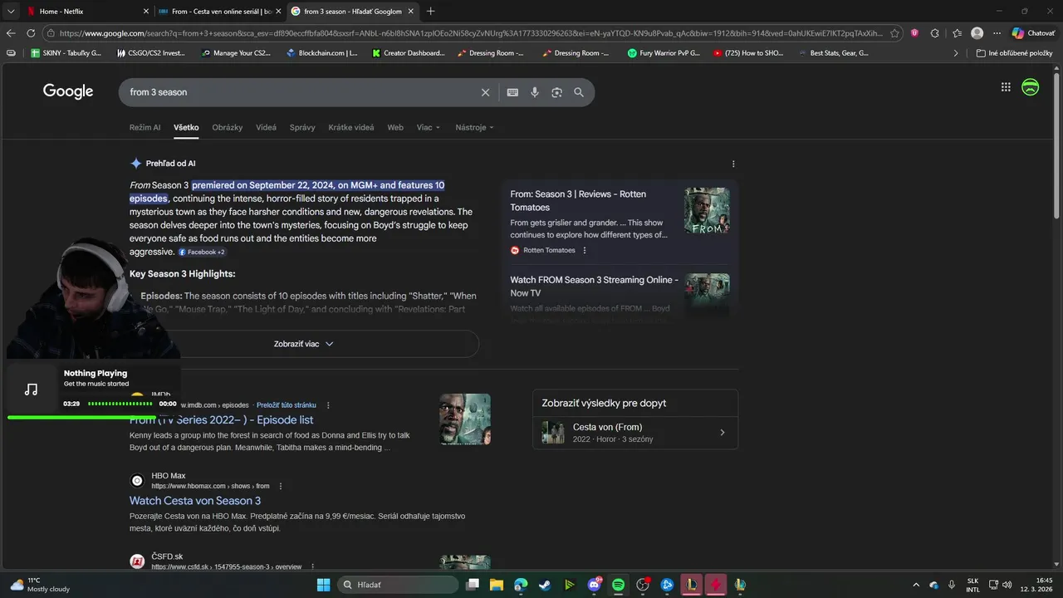Switch to Web search tab
Viewport: 1063px width, 598px height.
point(395,127)
